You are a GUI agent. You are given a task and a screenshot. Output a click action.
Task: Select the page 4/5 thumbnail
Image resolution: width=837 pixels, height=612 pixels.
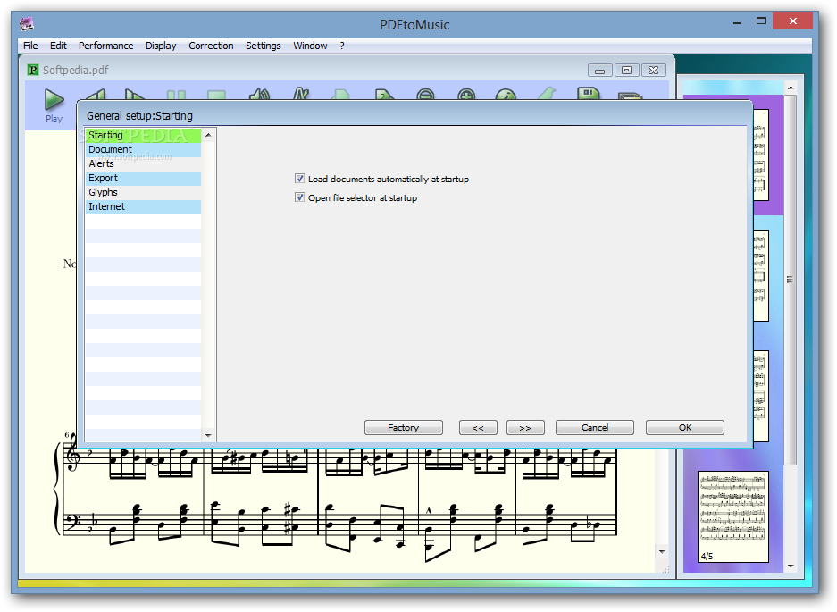[732, 516]
